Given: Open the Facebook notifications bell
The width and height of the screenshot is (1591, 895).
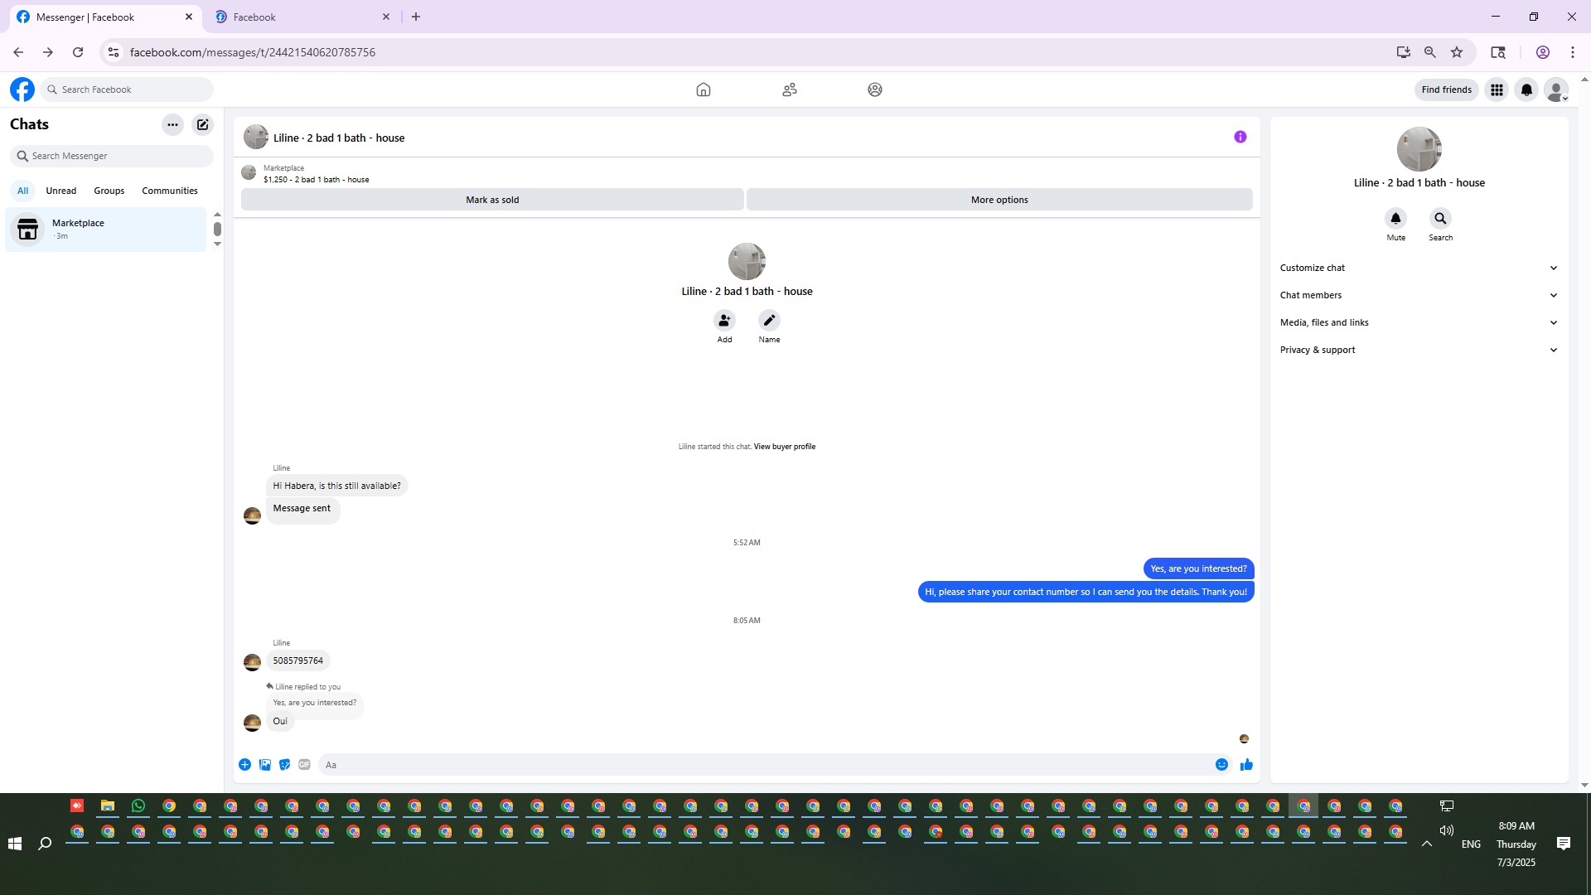Looking at the screenshot, I should coord(1526,89).
